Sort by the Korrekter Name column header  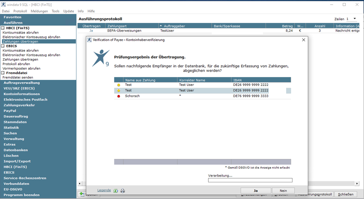click(204, 80)
